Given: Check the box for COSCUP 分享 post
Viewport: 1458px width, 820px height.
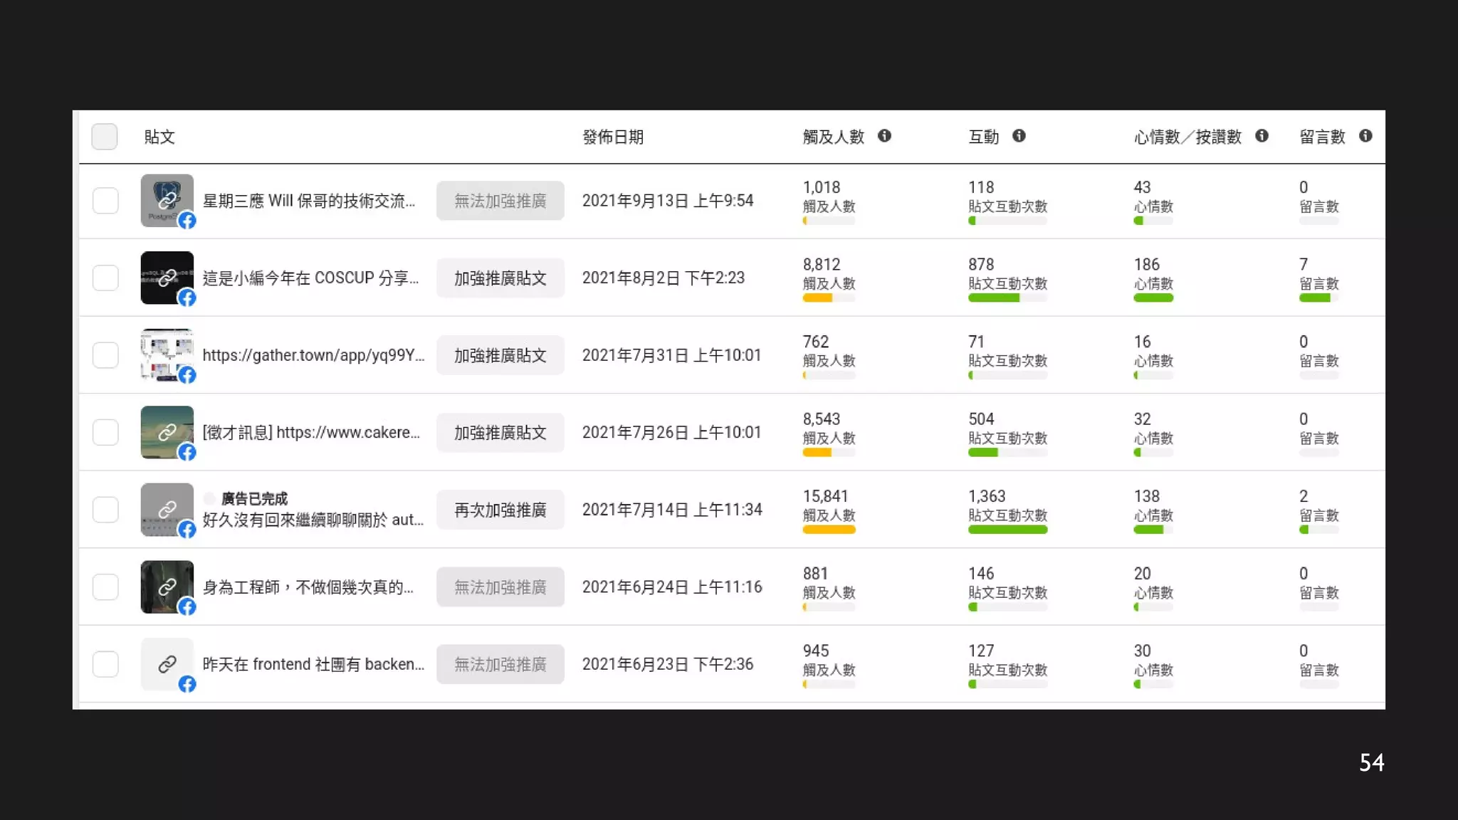Looking at the screenshot, I should [x=105, y=278].
